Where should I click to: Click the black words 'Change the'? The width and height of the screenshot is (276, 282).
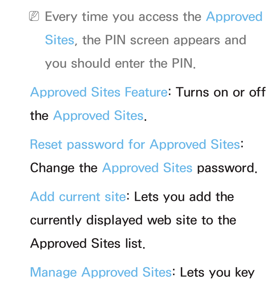pyautogui.click(x=64, y=168)
